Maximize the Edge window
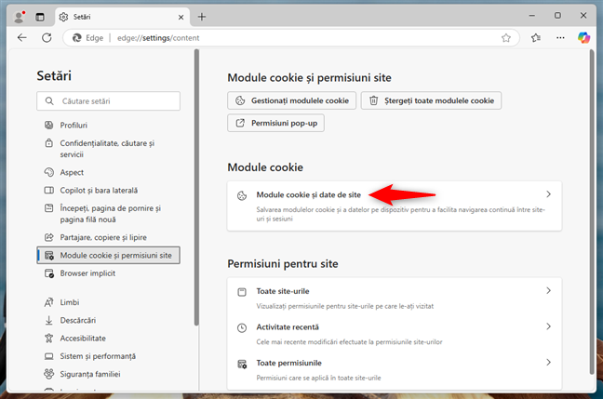The image size is (603, 399). point(557,16)
